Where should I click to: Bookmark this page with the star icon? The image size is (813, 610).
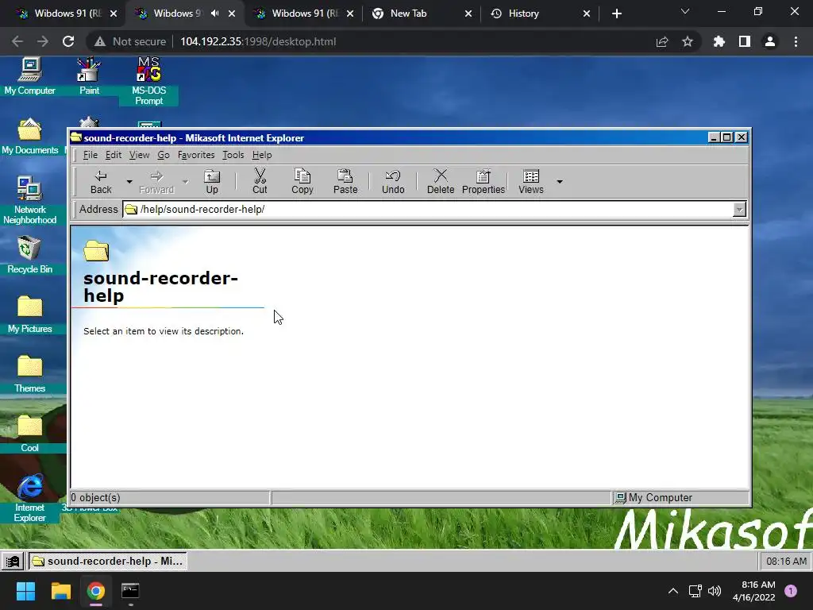tap(688, 41)
